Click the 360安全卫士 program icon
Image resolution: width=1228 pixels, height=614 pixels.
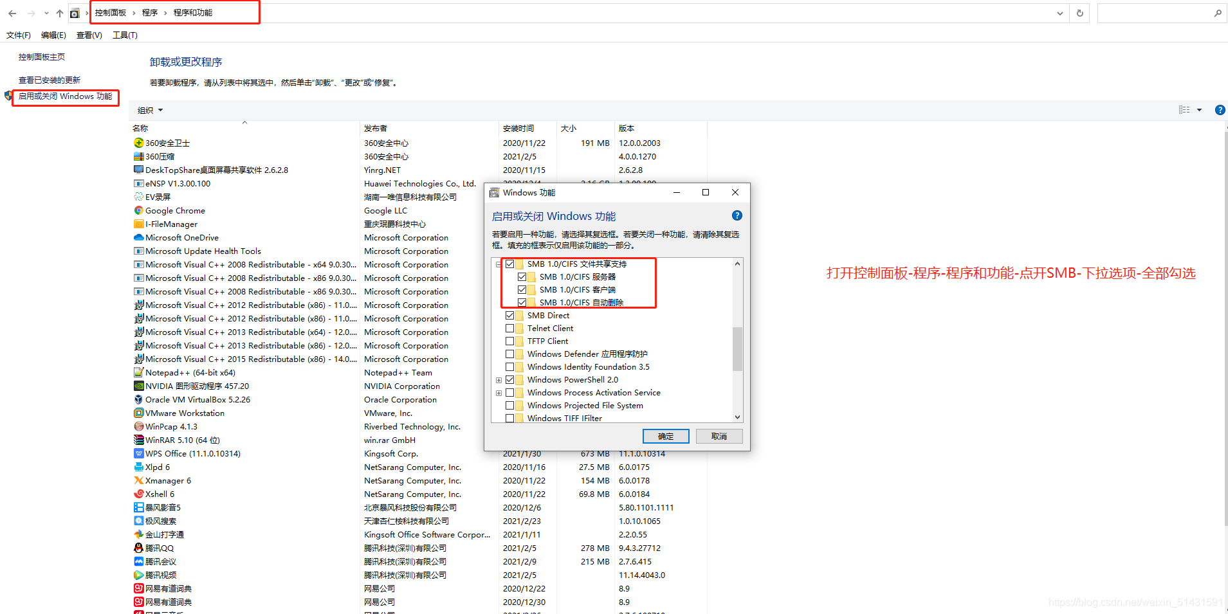[138, 143]
